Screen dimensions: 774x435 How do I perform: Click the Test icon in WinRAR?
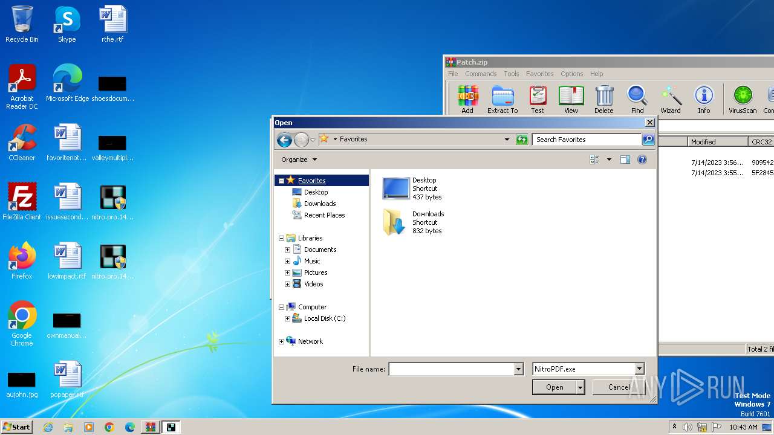tap(537, 99)
